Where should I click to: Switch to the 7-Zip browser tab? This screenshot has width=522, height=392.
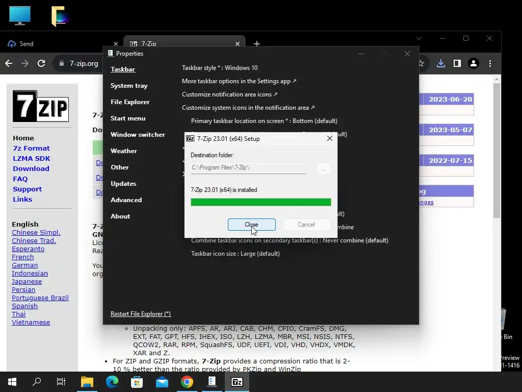[184, 44]
